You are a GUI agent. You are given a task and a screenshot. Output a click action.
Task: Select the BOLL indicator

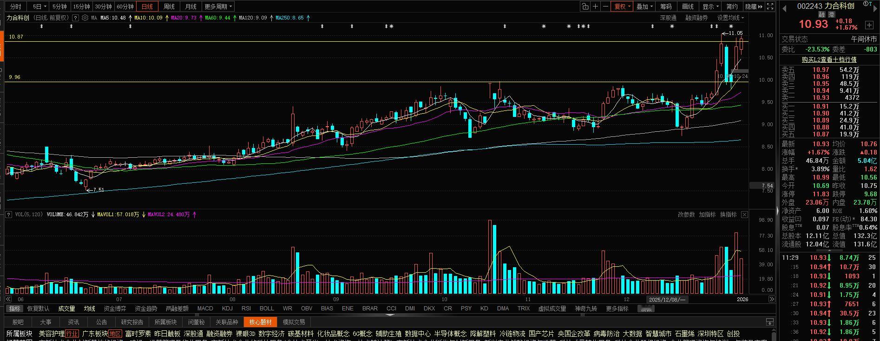pyautogui.click(x=267, y=309)
